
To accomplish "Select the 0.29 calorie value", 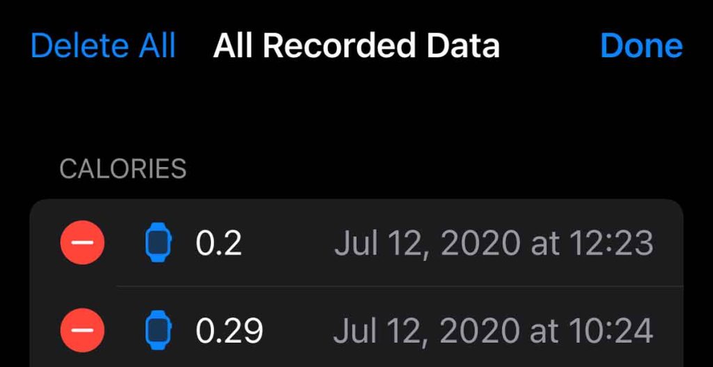I will [229, 330].
